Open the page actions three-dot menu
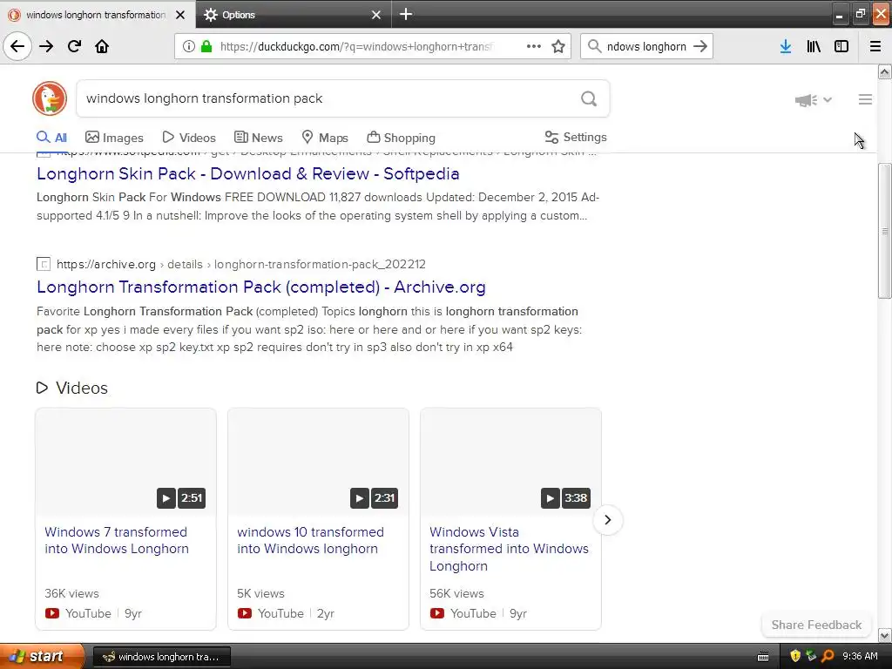 click(534, 46)
